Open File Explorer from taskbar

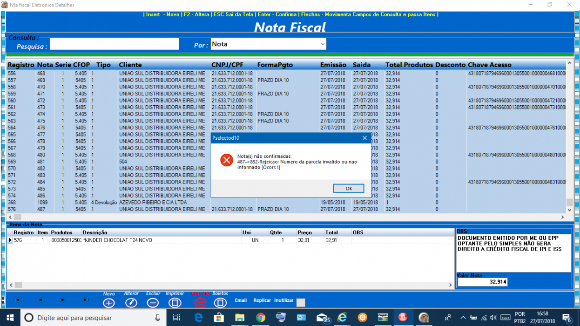(240, 317)
